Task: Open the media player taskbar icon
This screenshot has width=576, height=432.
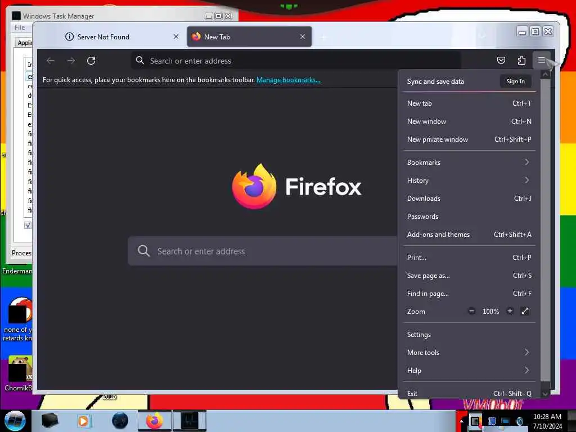Action: click(x=83, y=421)
